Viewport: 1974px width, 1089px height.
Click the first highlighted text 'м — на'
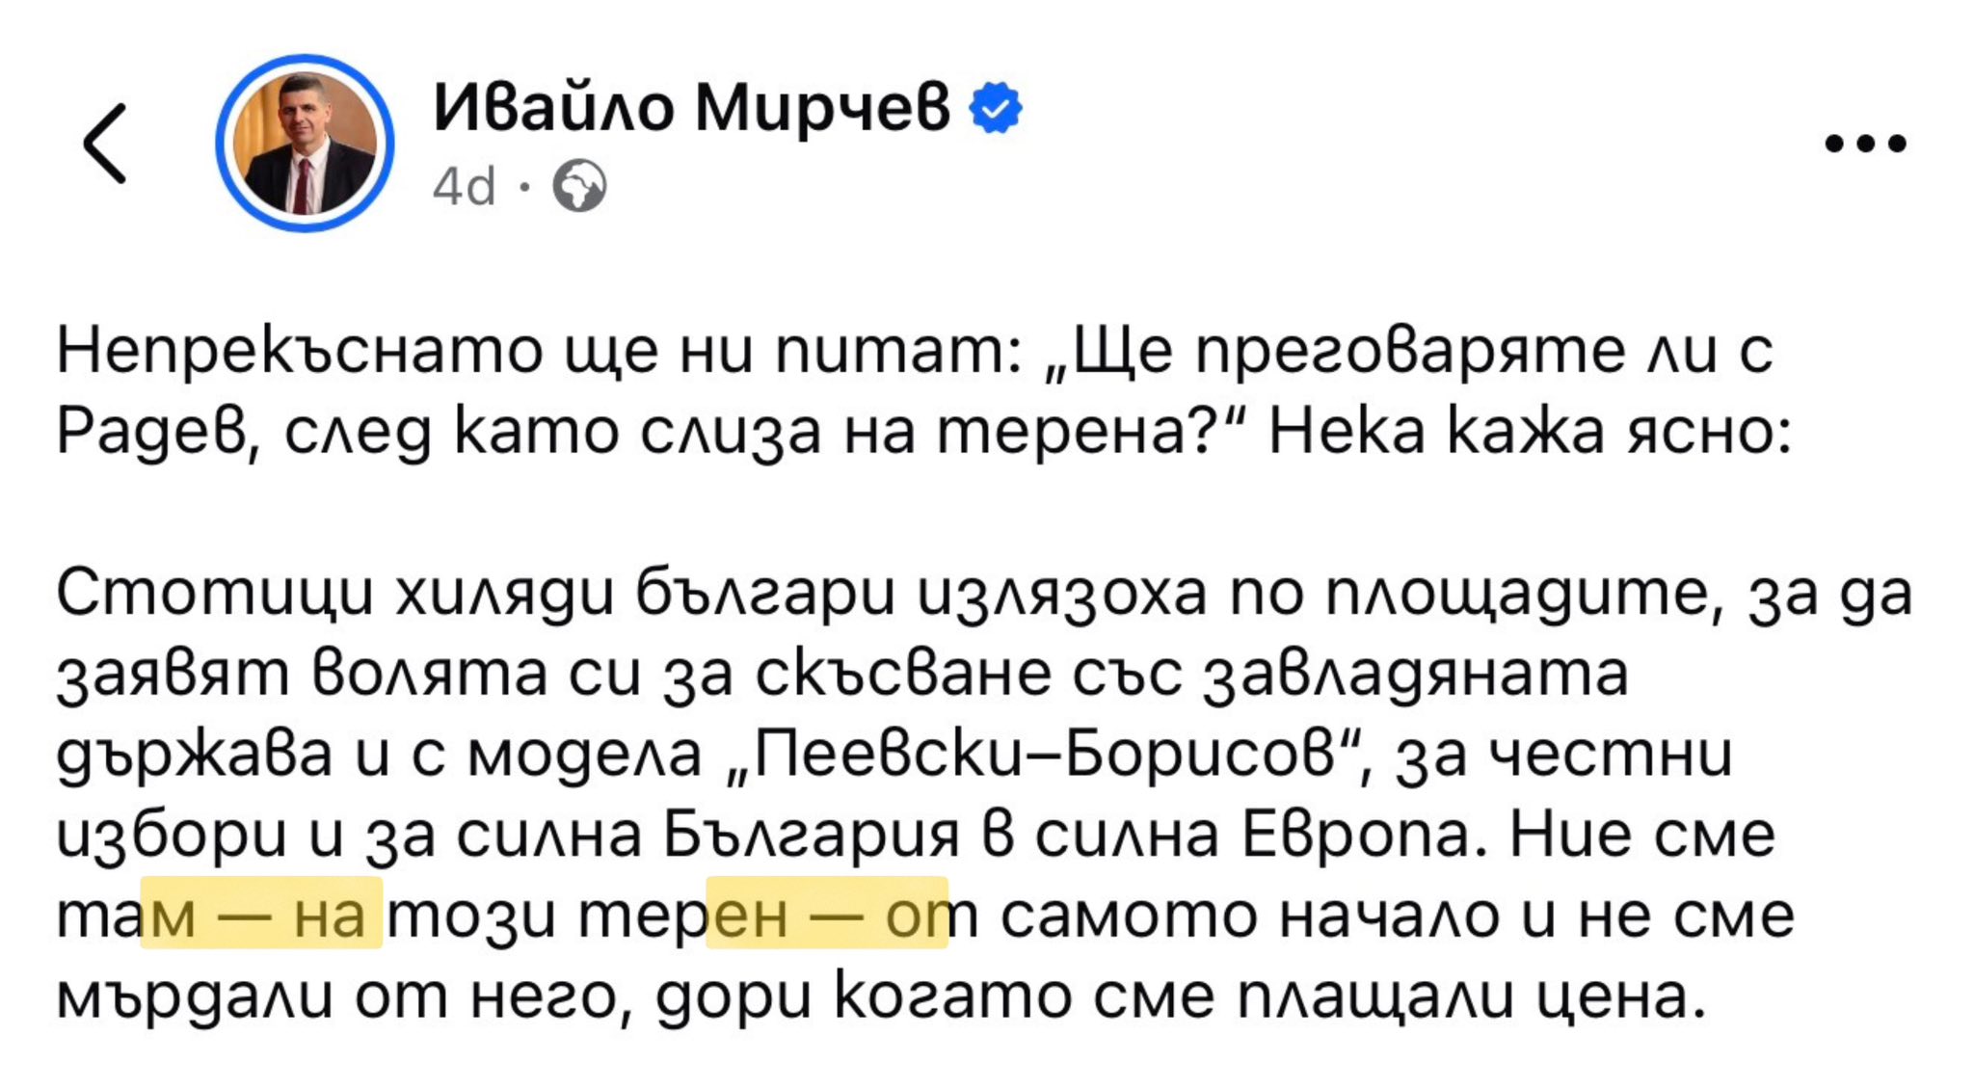pyautogui.click(x=261, y=914)
